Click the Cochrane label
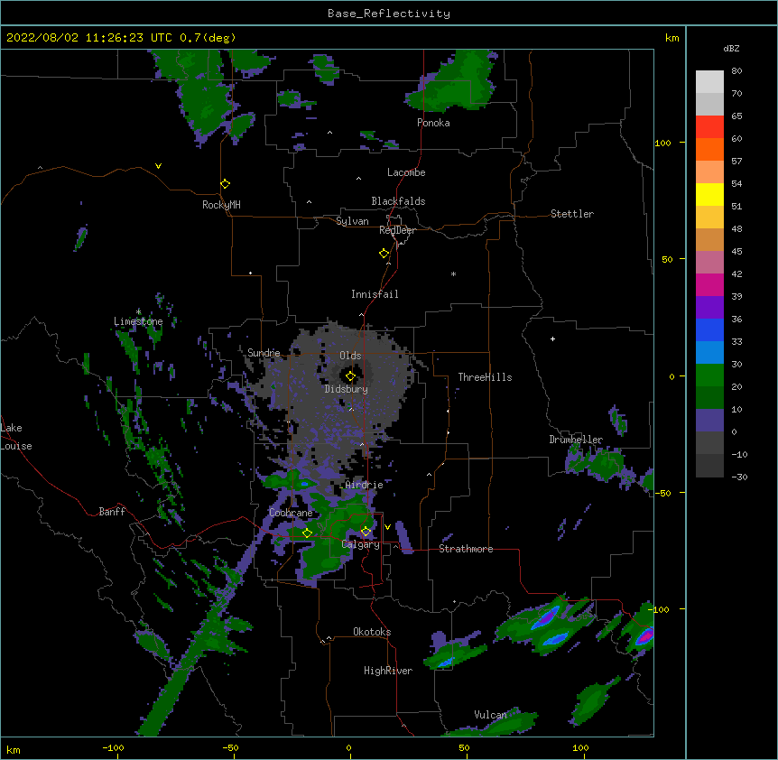Screen dimensions: 778x760 pos(291,513)
